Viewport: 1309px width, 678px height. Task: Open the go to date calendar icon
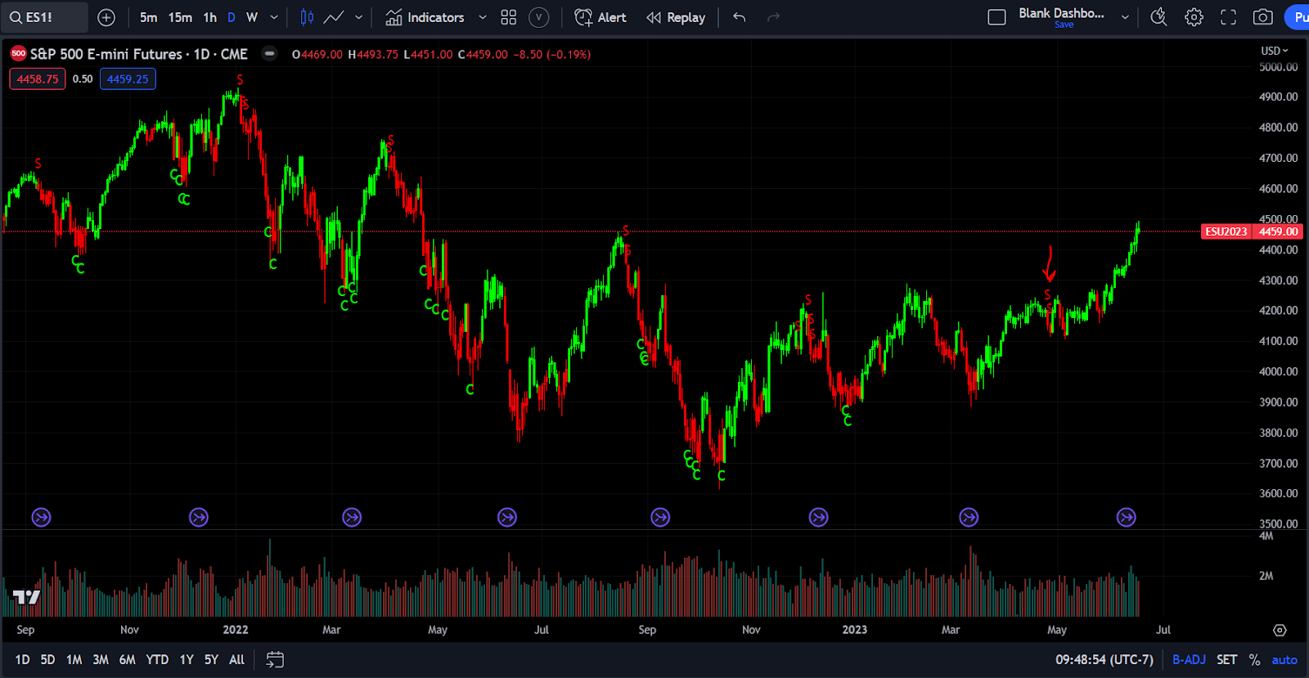pyautogui.click(x=275, y=660)
